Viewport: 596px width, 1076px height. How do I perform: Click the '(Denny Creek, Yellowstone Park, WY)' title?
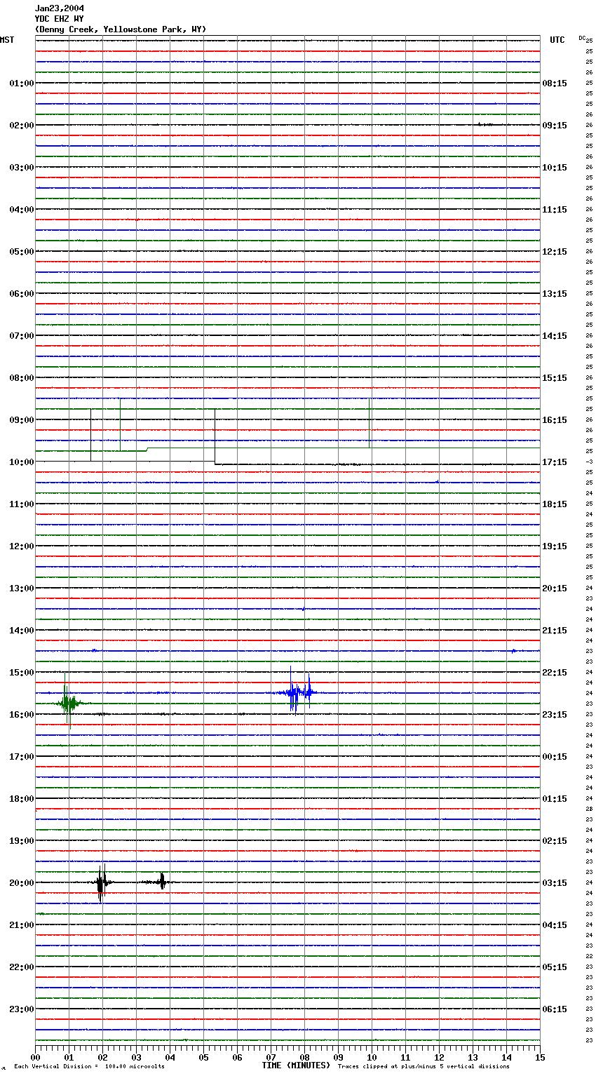tap(121, 29)
